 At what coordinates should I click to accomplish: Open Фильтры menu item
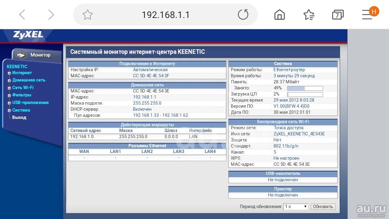coord(22,95)
